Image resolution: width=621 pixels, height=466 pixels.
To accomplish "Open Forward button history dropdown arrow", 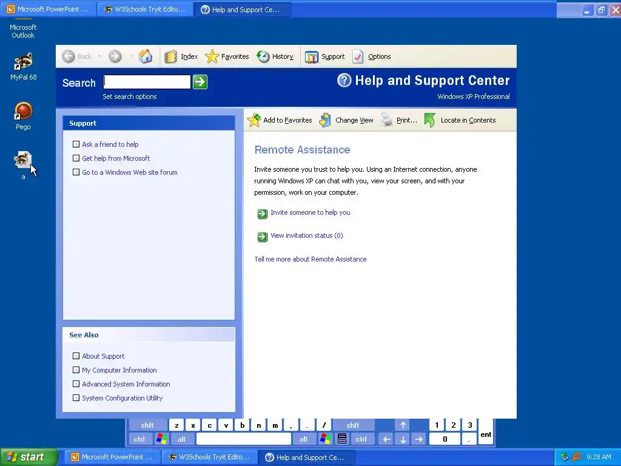I will [131, 56].
